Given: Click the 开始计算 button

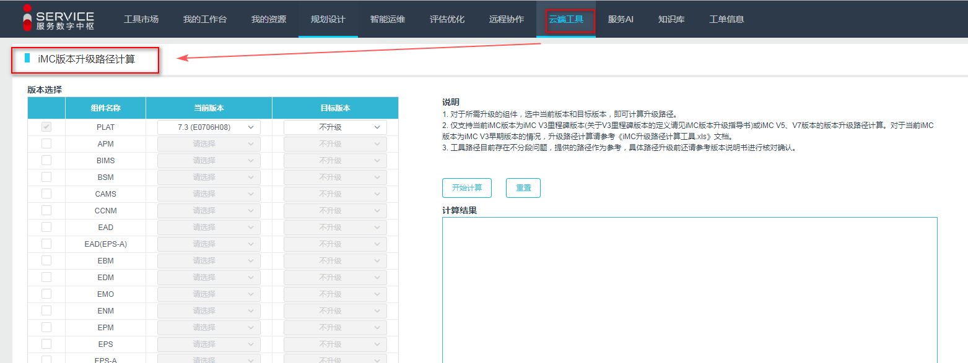Looking at the screenshot, I should point(466,188).
